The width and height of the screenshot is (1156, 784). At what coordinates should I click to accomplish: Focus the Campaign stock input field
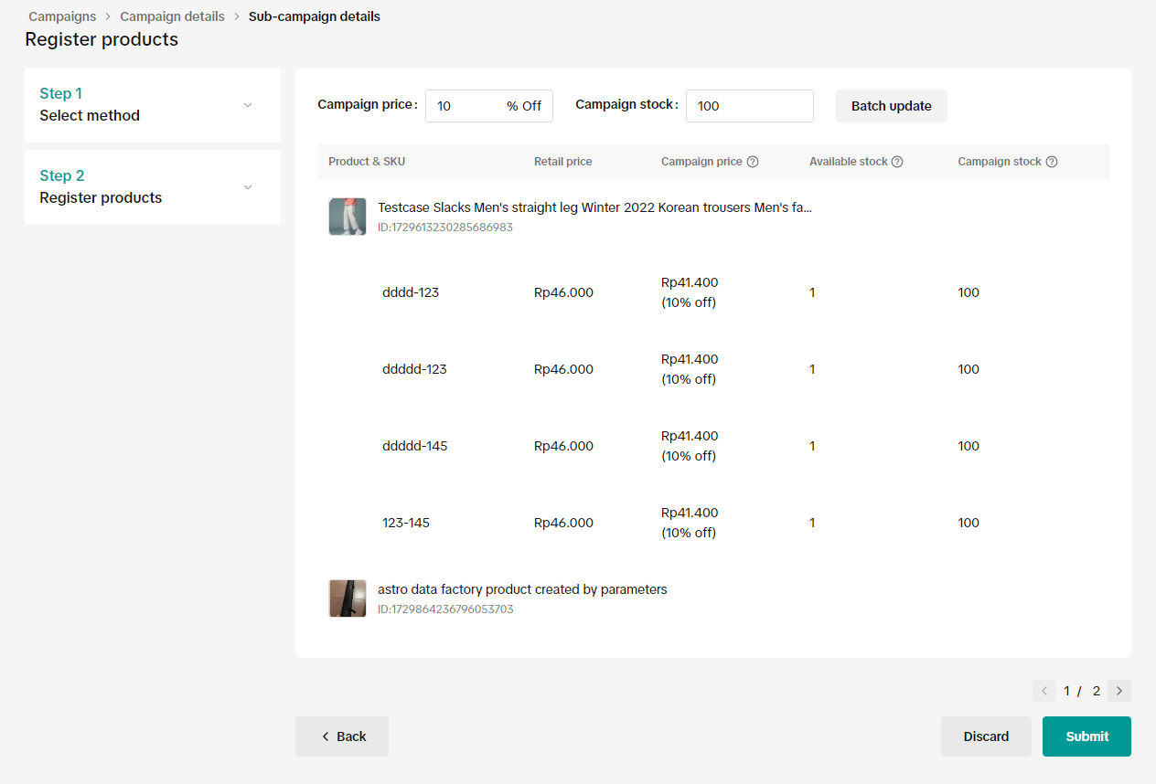749,106
